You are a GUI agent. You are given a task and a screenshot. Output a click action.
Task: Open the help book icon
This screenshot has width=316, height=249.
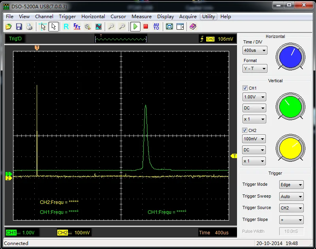(193, 26)
